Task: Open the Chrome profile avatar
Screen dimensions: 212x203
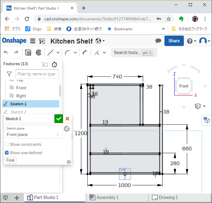Action: pos(195,19)
